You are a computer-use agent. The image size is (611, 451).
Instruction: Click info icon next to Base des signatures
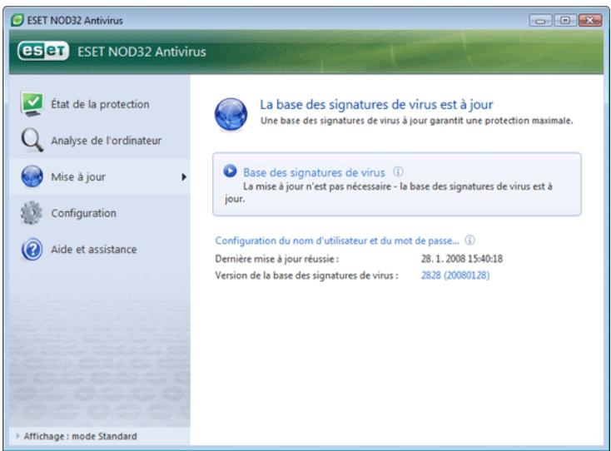coord(398,171)
